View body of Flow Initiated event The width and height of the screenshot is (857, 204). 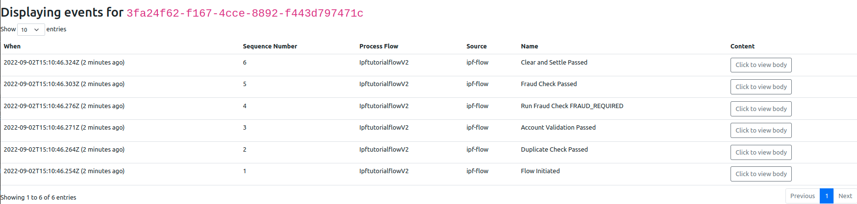tap(760, 174)
